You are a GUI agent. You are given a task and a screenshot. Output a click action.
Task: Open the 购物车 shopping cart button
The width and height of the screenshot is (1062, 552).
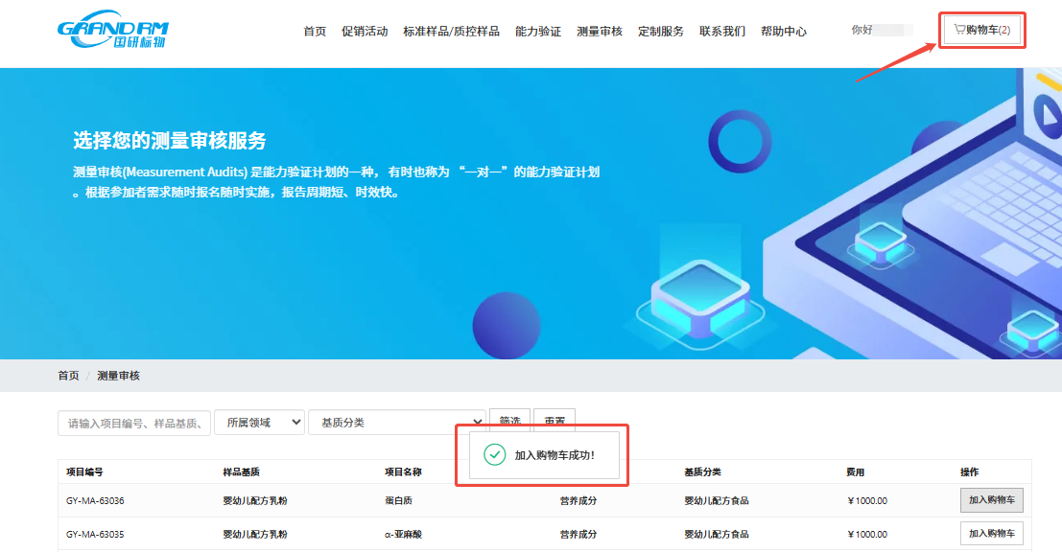tap(981, 31)
